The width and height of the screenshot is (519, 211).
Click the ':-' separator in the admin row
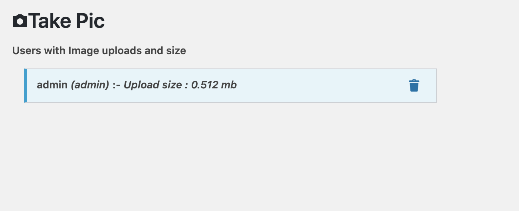[117, 85]
